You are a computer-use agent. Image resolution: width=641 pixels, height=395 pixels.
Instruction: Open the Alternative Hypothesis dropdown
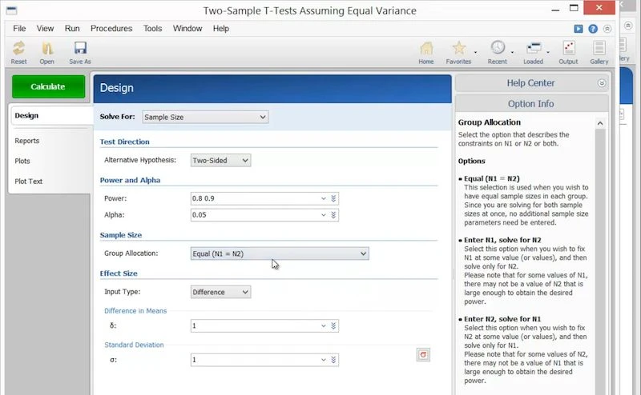[x=220, y=160]
